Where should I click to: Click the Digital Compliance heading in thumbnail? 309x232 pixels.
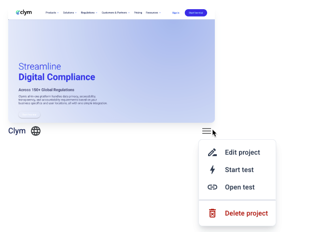click(x=57, y=77)
